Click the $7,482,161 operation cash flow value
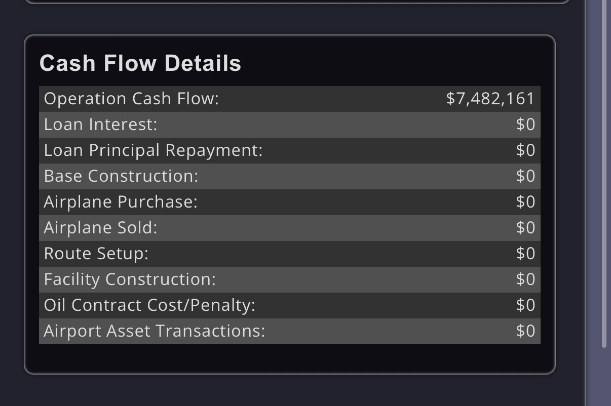The height and width of the screenshot is (406, 611). (x=490, y=99)
